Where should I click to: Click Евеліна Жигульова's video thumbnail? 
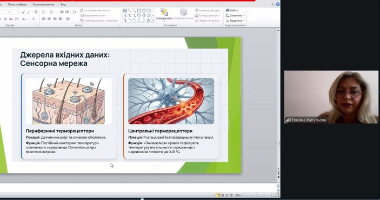pyautogui.click(x=331, y=97)
